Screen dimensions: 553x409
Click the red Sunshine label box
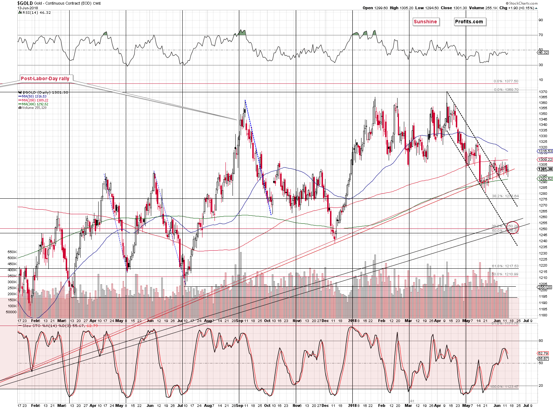(425, 22)
